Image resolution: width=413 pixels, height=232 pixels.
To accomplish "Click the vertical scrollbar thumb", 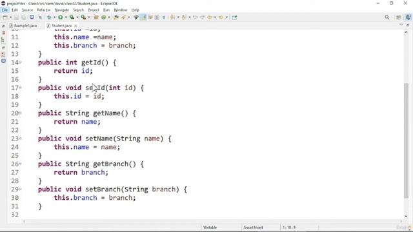I will click(x=406, y=140).
